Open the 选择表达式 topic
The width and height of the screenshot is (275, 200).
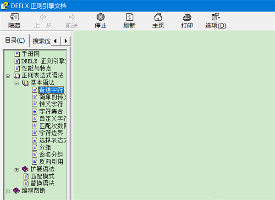point(52,140)
